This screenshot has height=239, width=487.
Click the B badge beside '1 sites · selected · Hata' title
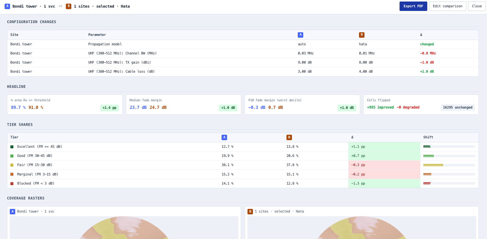pos(69,6)
